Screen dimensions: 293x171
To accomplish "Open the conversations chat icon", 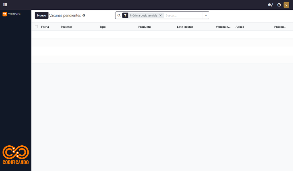I will (270, 5).
